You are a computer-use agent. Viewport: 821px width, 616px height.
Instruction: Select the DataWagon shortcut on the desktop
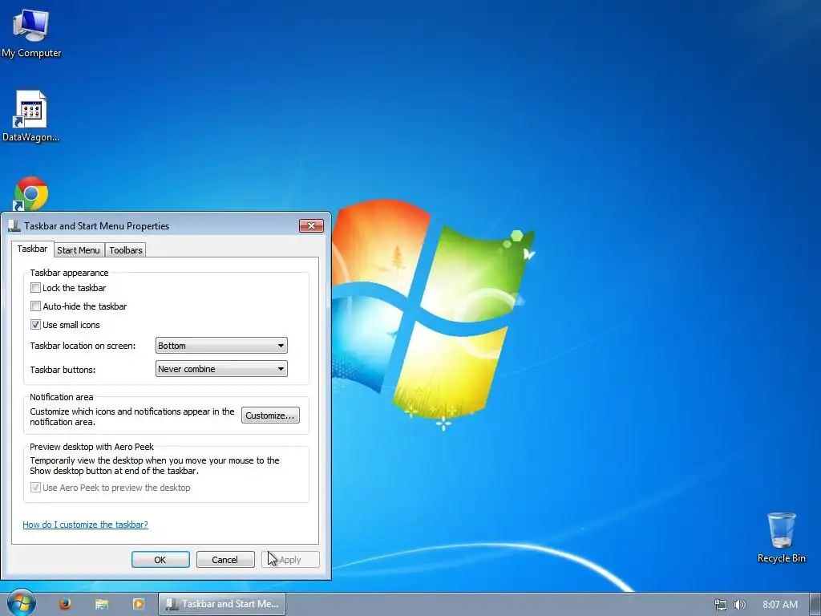pyautogui.click(x=30, y=116)
